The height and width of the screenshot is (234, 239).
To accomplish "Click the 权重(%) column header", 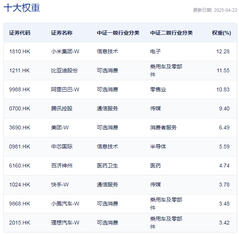I will coord(221,33).
